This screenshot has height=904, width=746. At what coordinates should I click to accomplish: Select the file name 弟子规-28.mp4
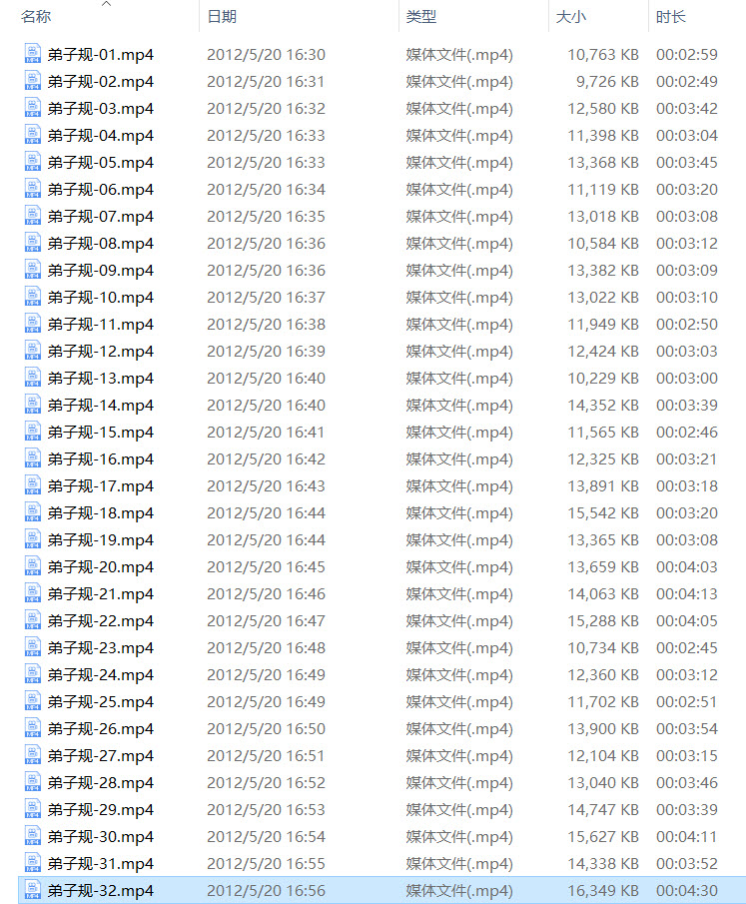pyautogui.click(x=100, y=782)
